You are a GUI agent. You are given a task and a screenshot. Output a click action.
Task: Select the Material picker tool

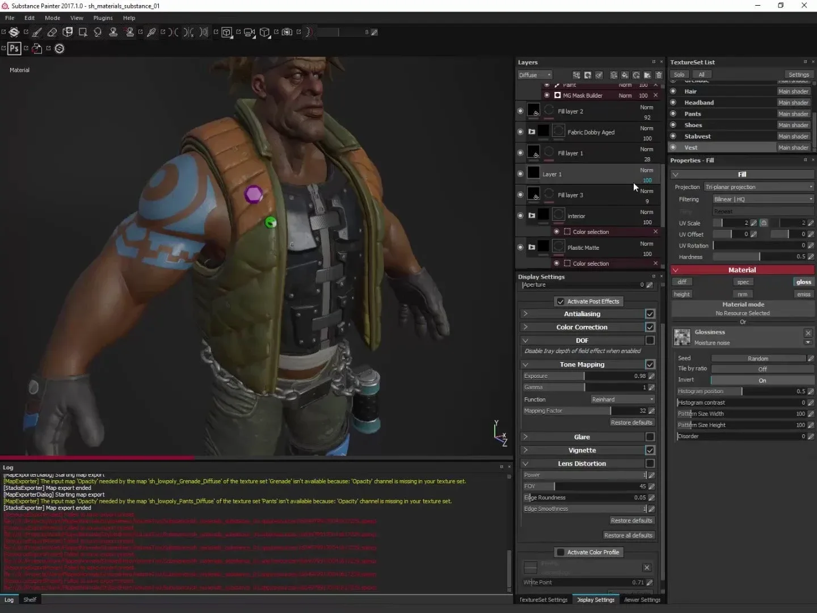pyautogui.click(x=150, y=32)
